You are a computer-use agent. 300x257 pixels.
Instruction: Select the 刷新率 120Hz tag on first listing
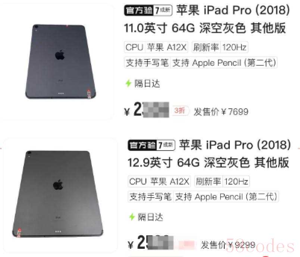220,47
